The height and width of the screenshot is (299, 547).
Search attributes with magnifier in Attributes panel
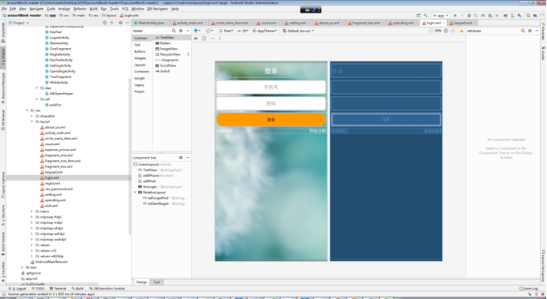click(523, 31)
